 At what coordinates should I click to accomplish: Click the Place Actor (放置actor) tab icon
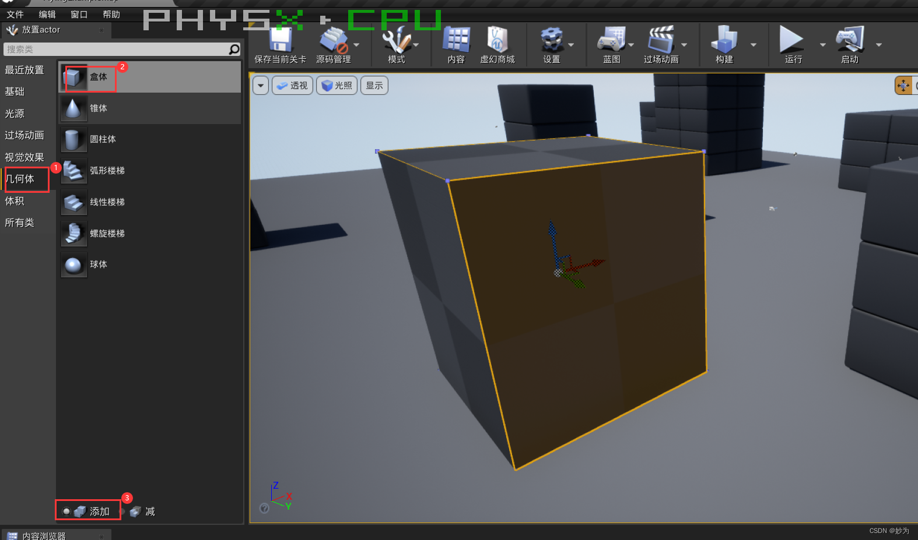12,30
